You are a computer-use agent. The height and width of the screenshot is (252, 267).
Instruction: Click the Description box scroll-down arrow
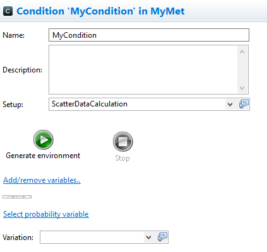point(242,88)
